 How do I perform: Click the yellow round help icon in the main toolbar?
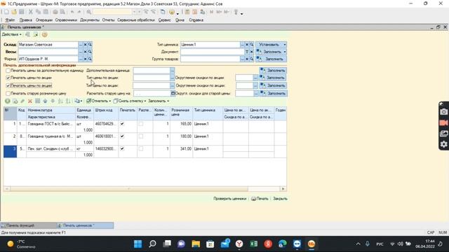coord(172,12)
